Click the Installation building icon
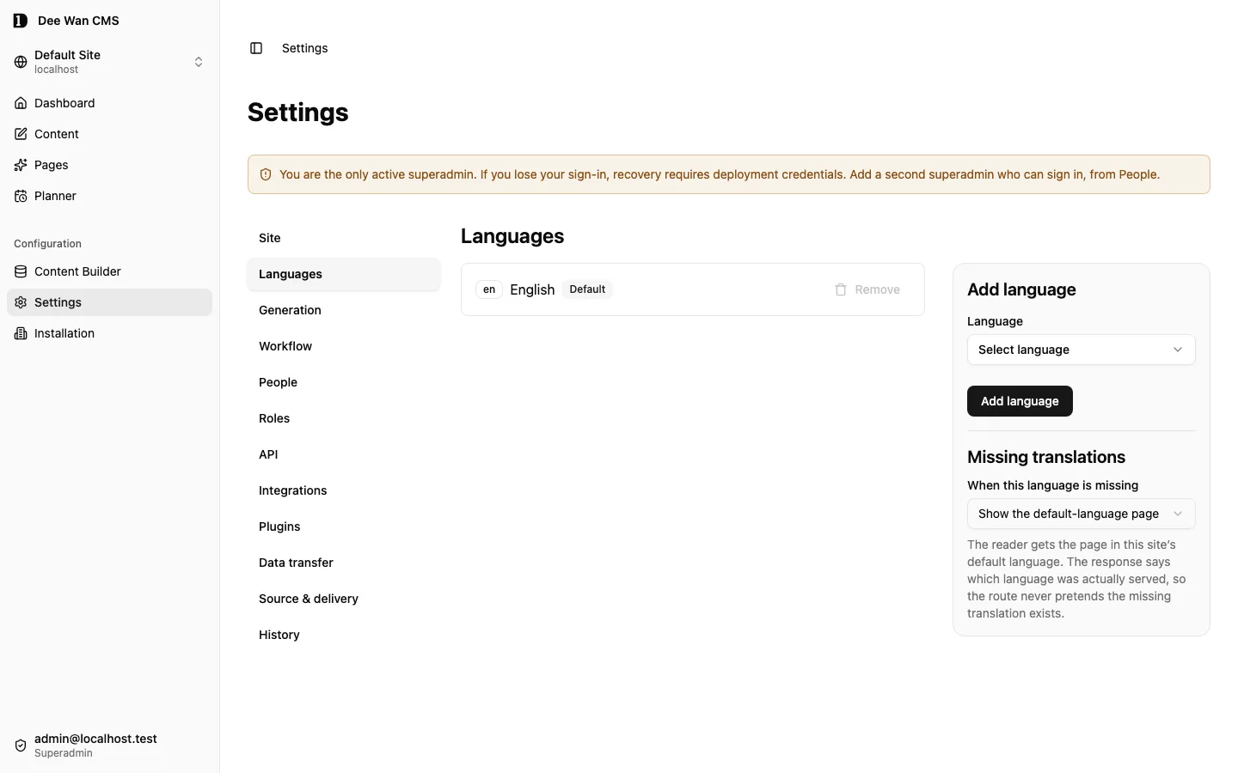Image resolution: width=1238 pixels, height=773 pixels. coord(21,333)
